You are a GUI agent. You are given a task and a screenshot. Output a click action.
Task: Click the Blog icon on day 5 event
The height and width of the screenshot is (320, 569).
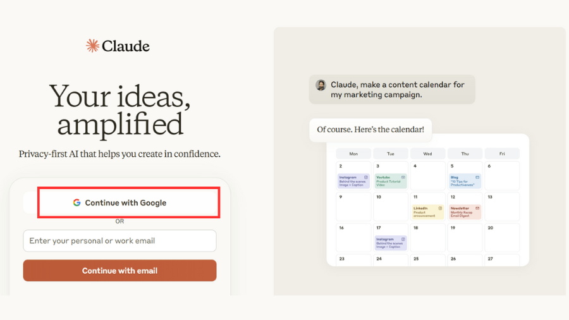(477, 177)
